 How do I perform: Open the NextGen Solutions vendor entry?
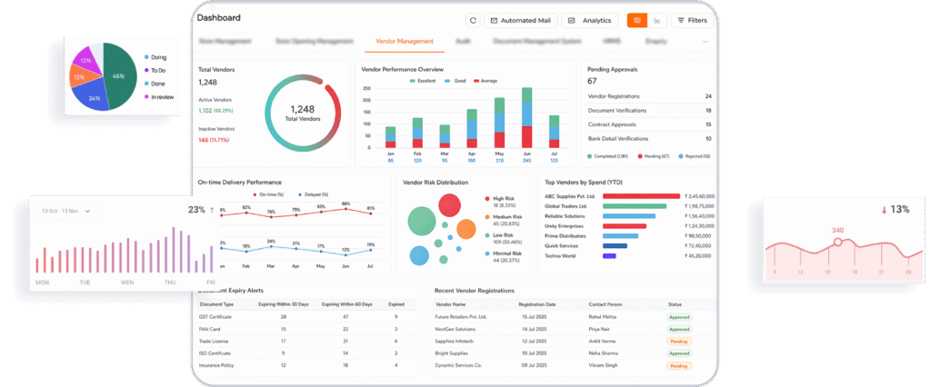click(455, 329)
